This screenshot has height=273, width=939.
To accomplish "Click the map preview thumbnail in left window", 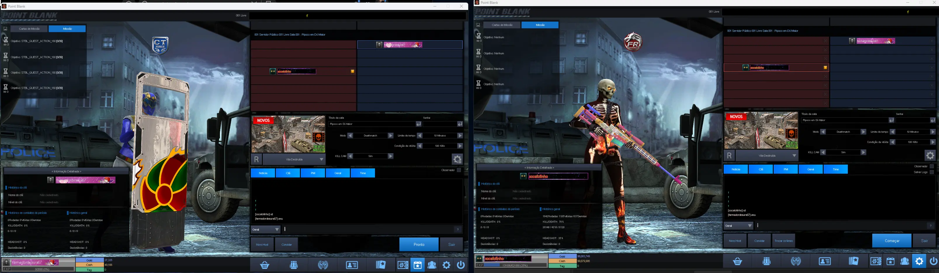I will pos(288,135).
